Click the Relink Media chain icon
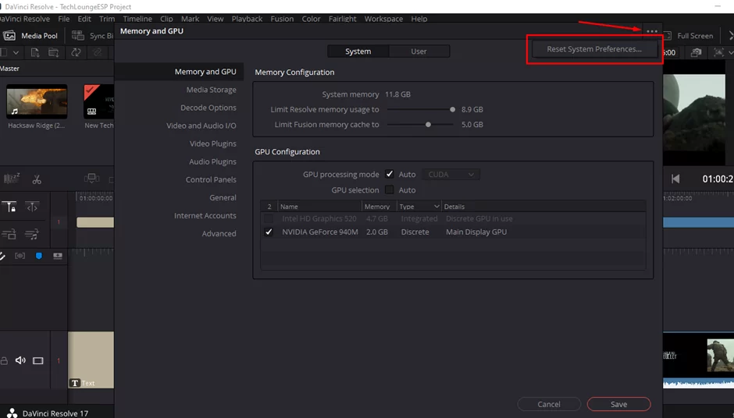 coord(98,52)
